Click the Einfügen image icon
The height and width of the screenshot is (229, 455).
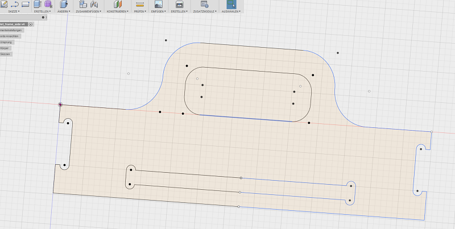click(159, 4)
